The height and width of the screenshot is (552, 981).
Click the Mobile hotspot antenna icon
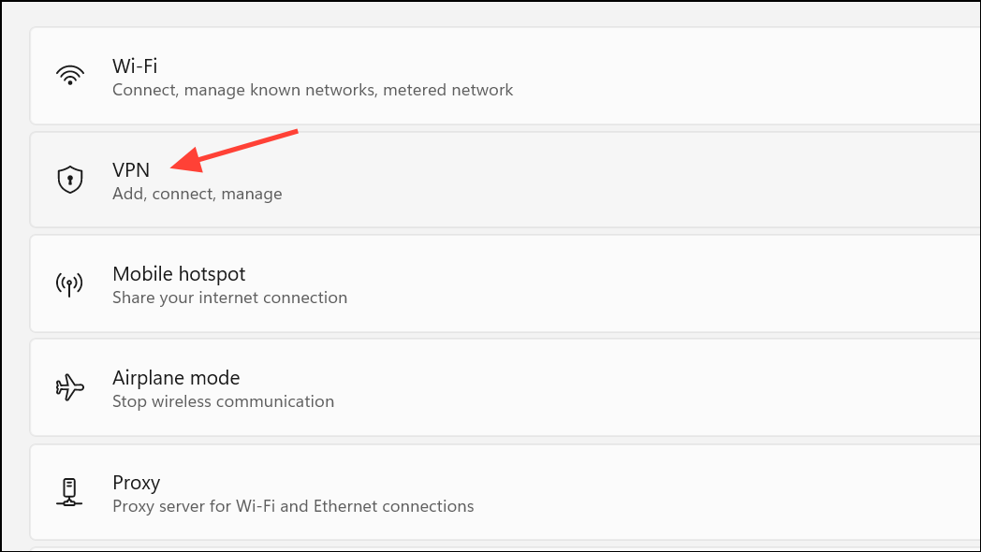(69, 284)
